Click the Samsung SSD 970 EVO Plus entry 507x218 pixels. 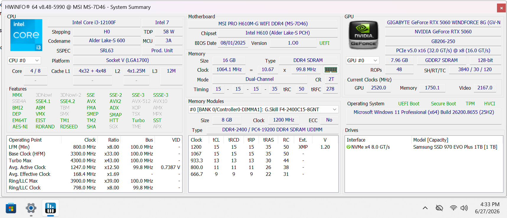click(x=455, y=147)
